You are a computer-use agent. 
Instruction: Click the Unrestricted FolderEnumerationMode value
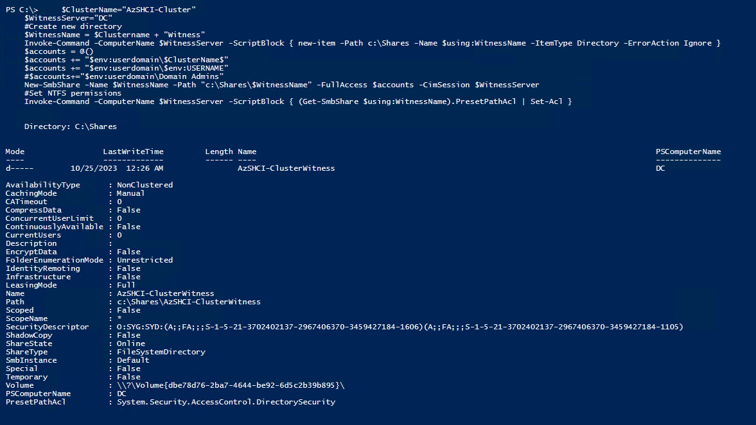(145, 260)
